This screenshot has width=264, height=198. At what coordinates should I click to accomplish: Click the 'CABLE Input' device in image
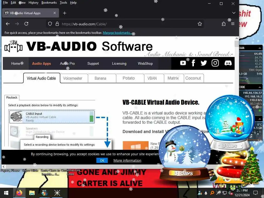(52, 117)
